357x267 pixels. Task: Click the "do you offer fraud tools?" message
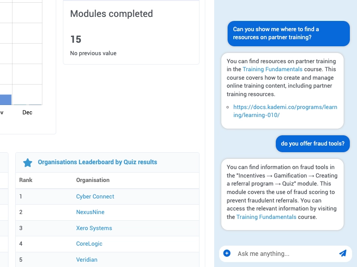click(312, 144)
